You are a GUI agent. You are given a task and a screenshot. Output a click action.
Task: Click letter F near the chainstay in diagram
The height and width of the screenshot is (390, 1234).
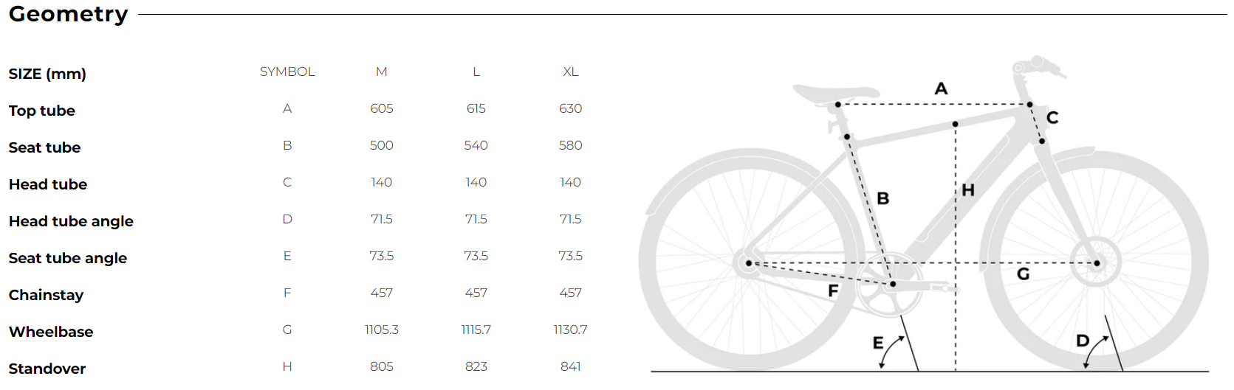(x=833, y=291)
